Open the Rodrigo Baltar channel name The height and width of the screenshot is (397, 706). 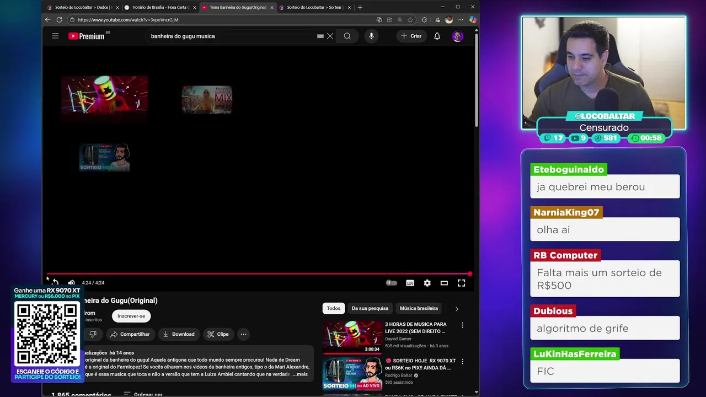point(399,375)
